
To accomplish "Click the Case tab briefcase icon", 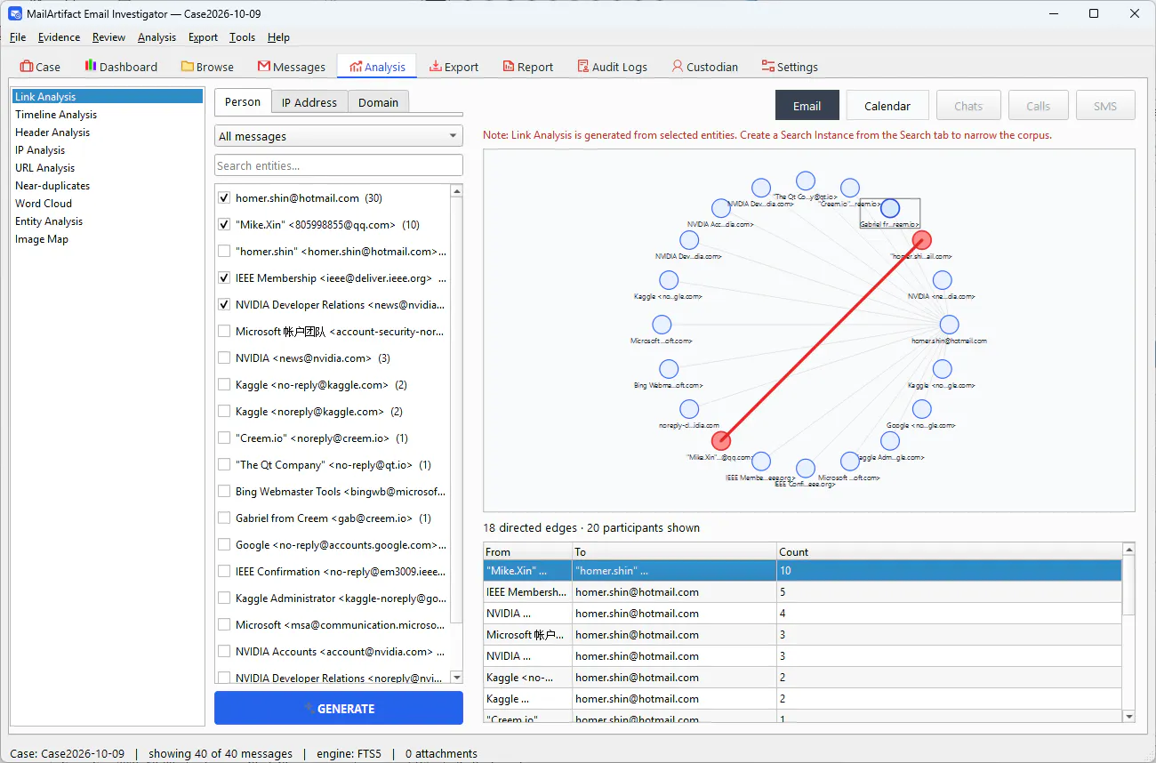I will click(x=27, y=67).
